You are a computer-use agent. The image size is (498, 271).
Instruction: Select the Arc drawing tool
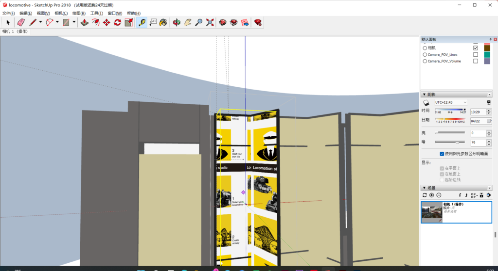50,22
